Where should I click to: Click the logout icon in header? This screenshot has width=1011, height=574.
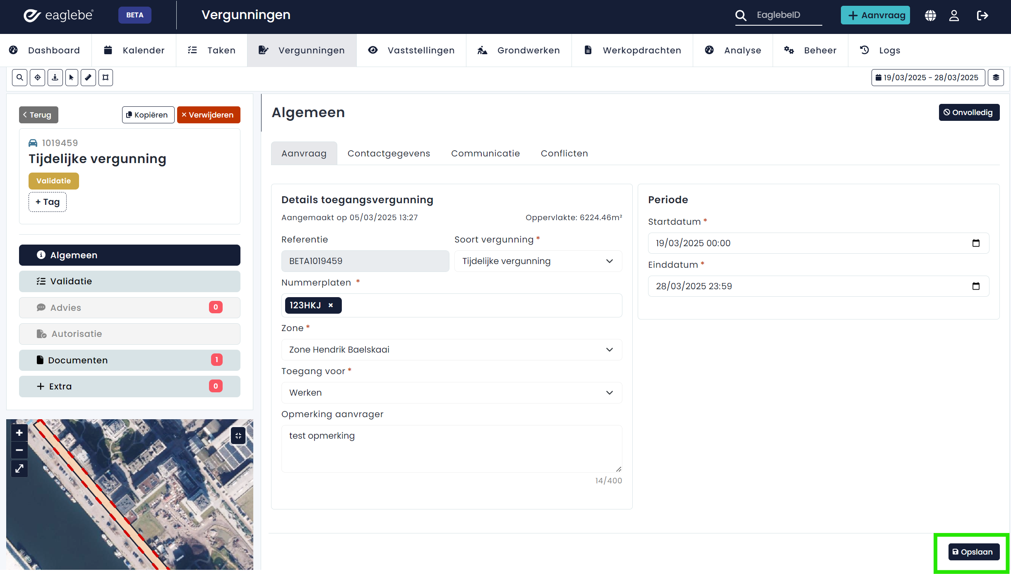(982, 15)
